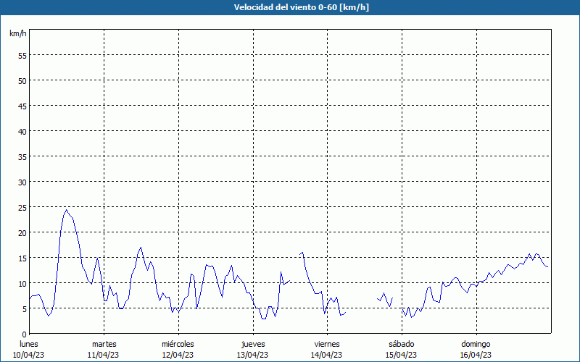
Task: Click the chart title 'Velocidad del viento 0-60 [km/h]'
Action: (301, 7)
